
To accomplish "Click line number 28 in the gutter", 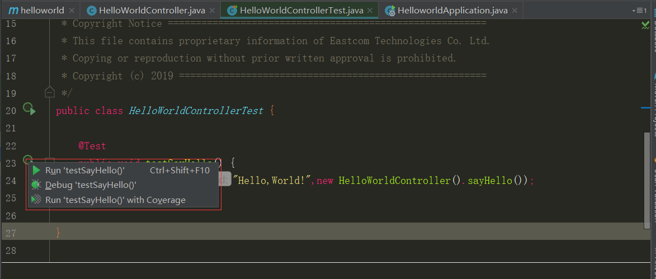I will [11, 250].
